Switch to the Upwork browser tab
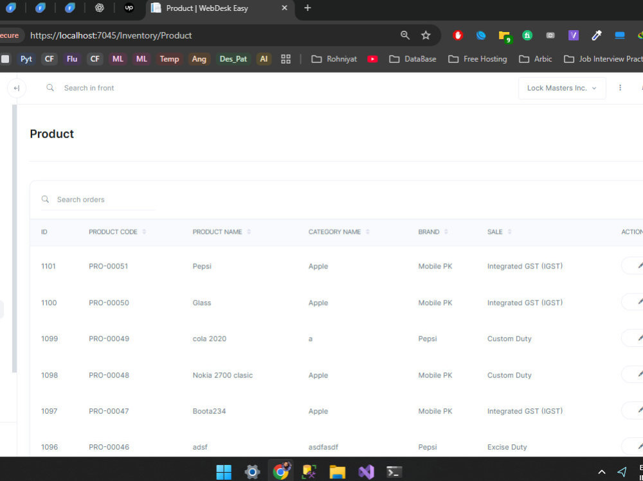 pos(129,8)
